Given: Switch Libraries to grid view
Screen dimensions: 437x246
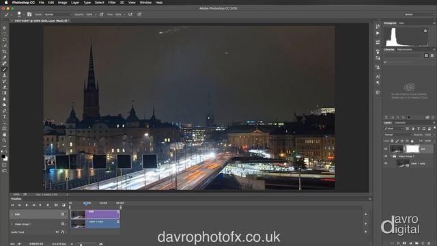Looking at the screenshot, I should pyautogui.click(x=426, y=55).
